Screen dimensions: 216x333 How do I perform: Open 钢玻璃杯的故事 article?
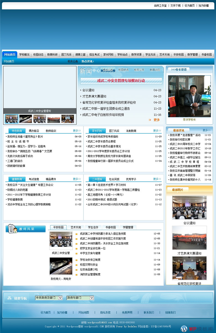(16, 166)
